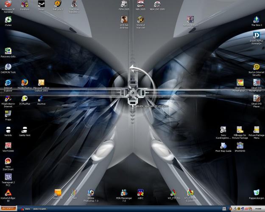
Task: Select the GTA San Andreas icon
Action: tap(124, 20)
